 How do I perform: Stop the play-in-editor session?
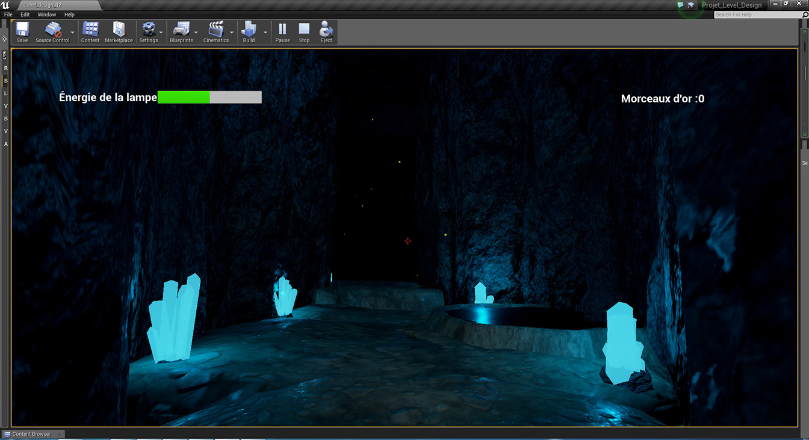(x=304, y=31)
